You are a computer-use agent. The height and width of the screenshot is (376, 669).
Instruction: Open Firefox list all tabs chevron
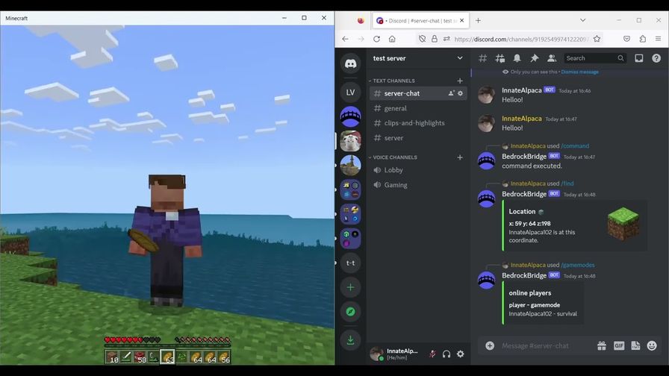[582, 20]
